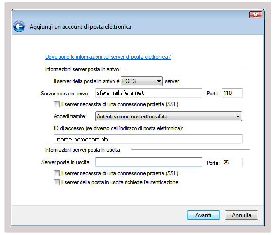Viewport: 275px width, 235px height.
Task: Click the Avanti button
Action: click(x=203, y=215)
